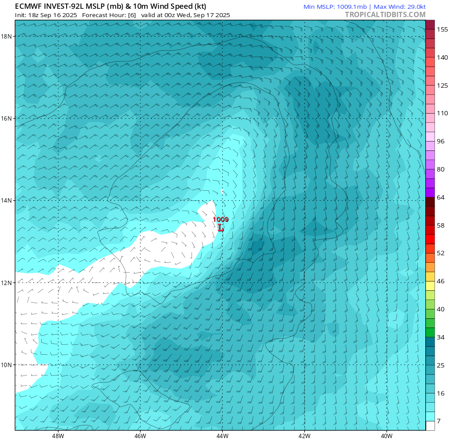The image size is (449, 439).
Task: Click the red L low-pressure marker
Action: [221, 228]
